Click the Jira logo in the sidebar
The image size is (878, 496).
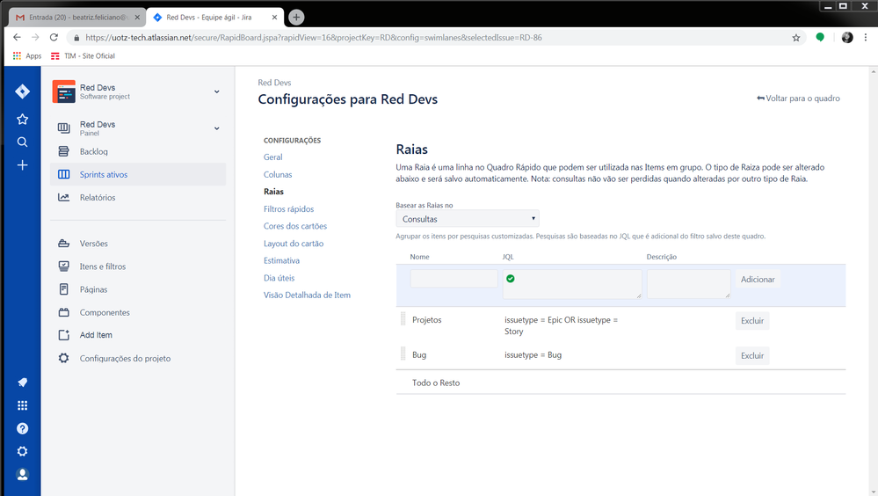pyautogui.click(x=22, y=91)
